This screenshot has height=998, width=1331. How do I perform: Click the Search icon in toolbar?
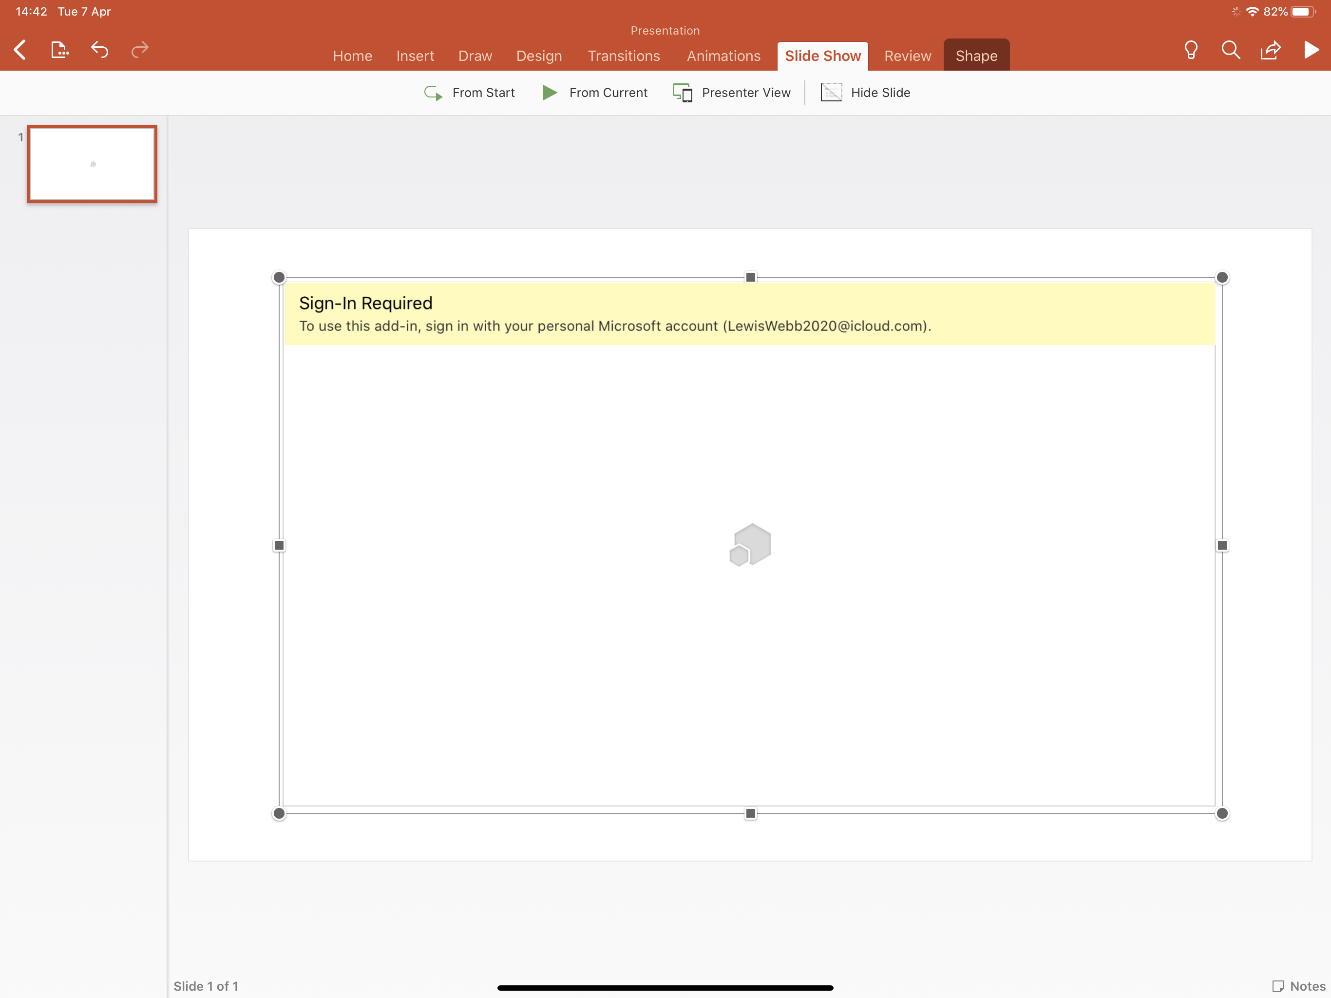(1232, 49)
